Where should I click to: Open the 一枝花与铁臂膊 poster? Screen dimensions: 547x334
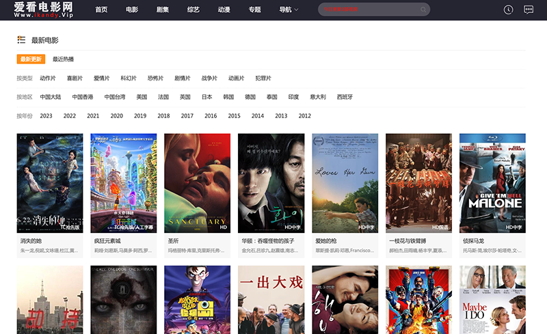tap(418, 183)
